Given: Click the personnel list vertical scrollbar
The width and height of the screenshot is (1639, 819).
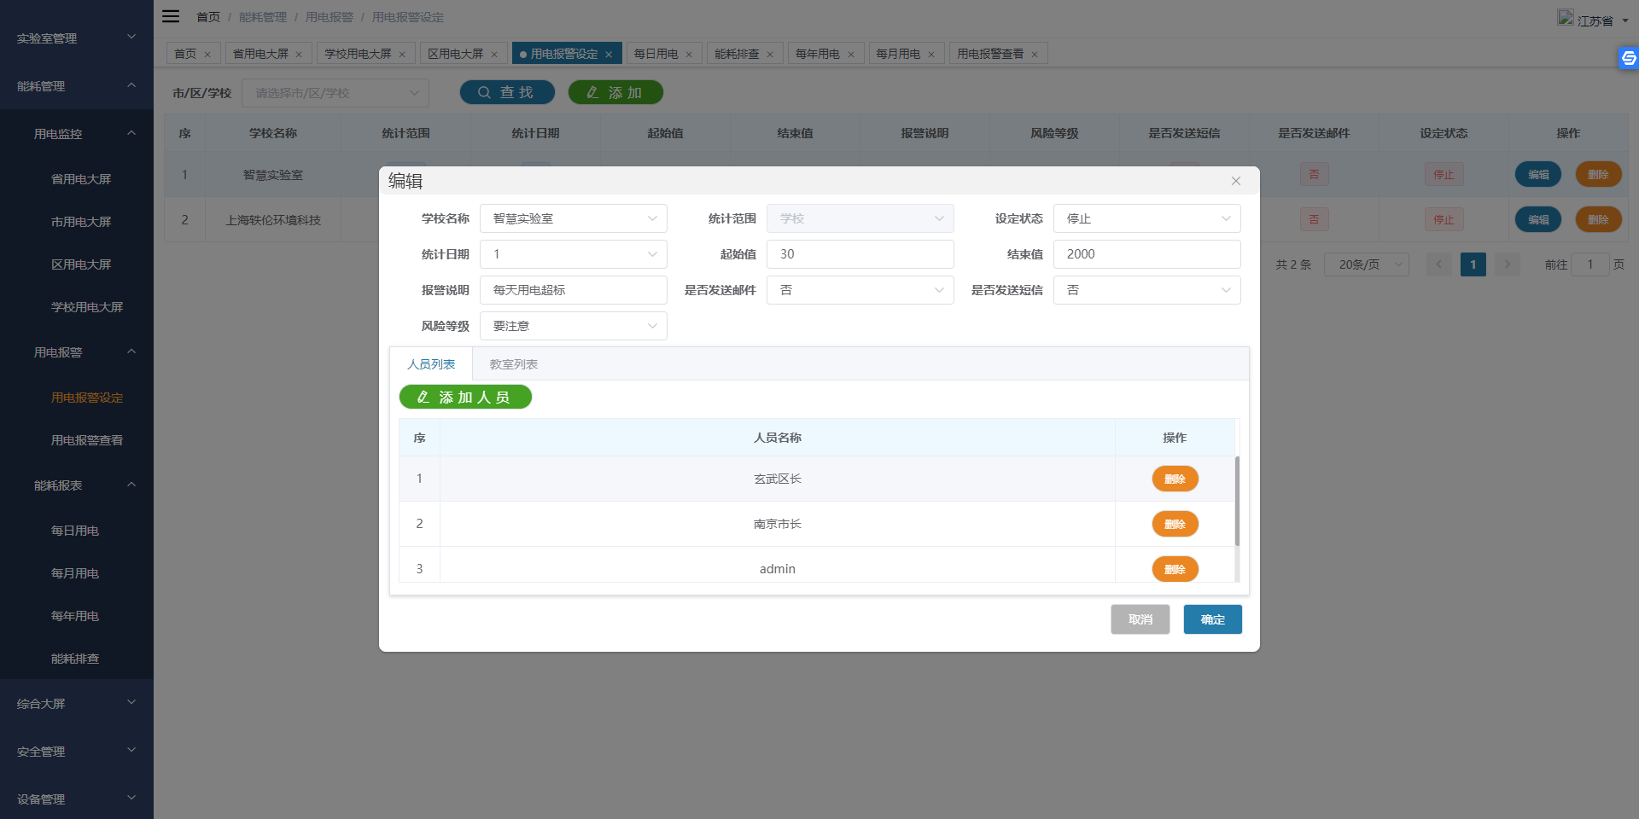Looking at the screenshot, I should click(1237, 501).
